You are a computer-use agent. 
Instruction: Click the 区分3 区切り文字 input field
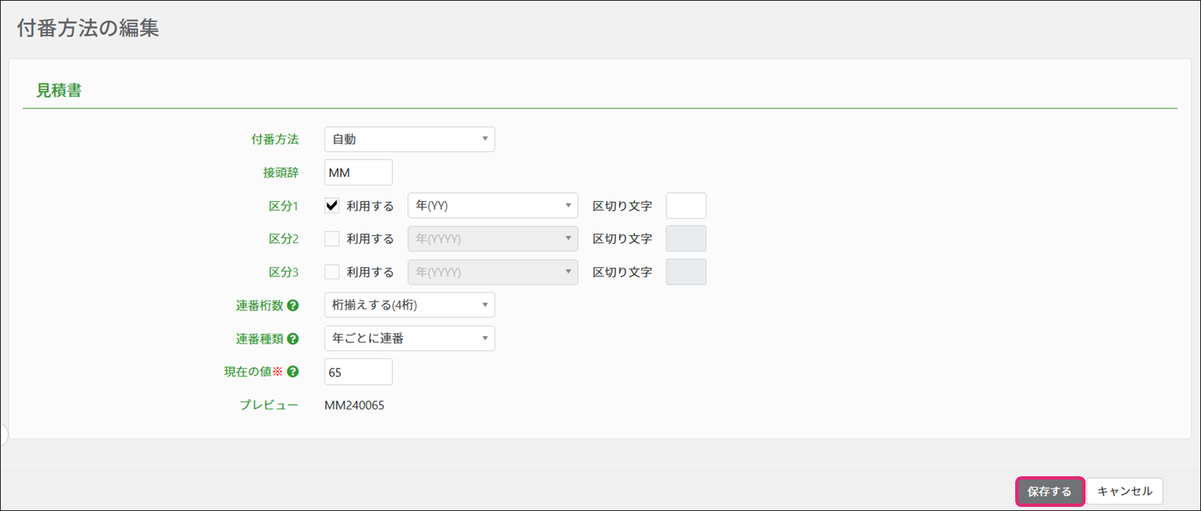click(686, 272)
